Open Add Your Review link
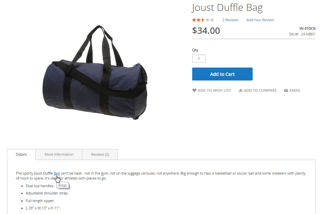 (260, 20)
